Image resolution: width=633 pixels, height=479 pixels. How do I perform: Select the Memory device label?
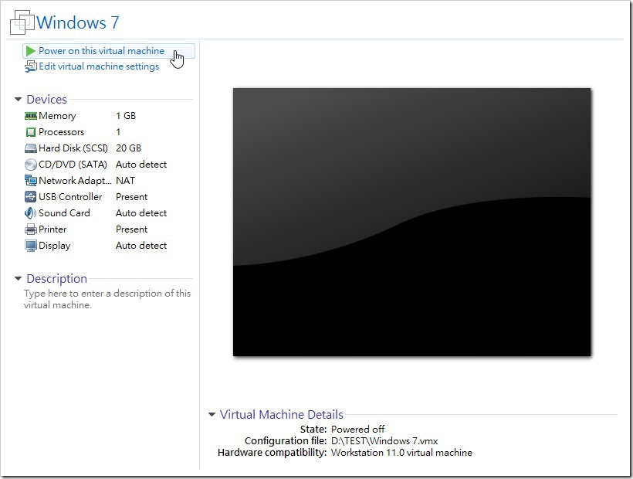(57, 116)
